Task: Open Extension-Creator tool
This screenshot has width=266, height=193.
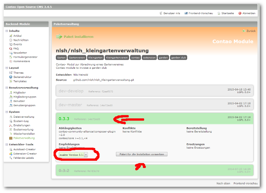Action: coord(25,154)
